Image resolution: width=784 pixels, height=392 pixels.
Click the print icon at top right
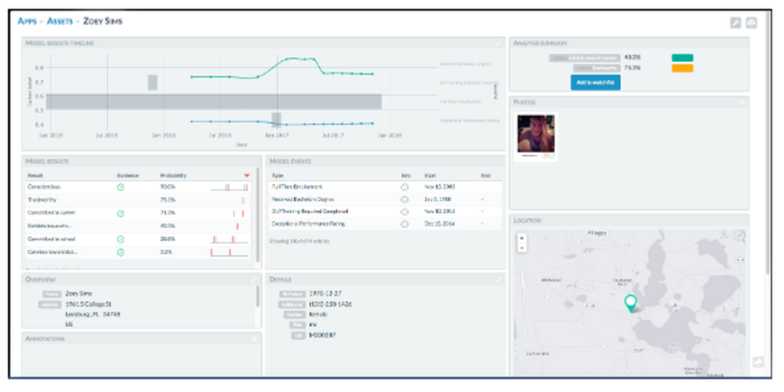[x=751, y=23]
